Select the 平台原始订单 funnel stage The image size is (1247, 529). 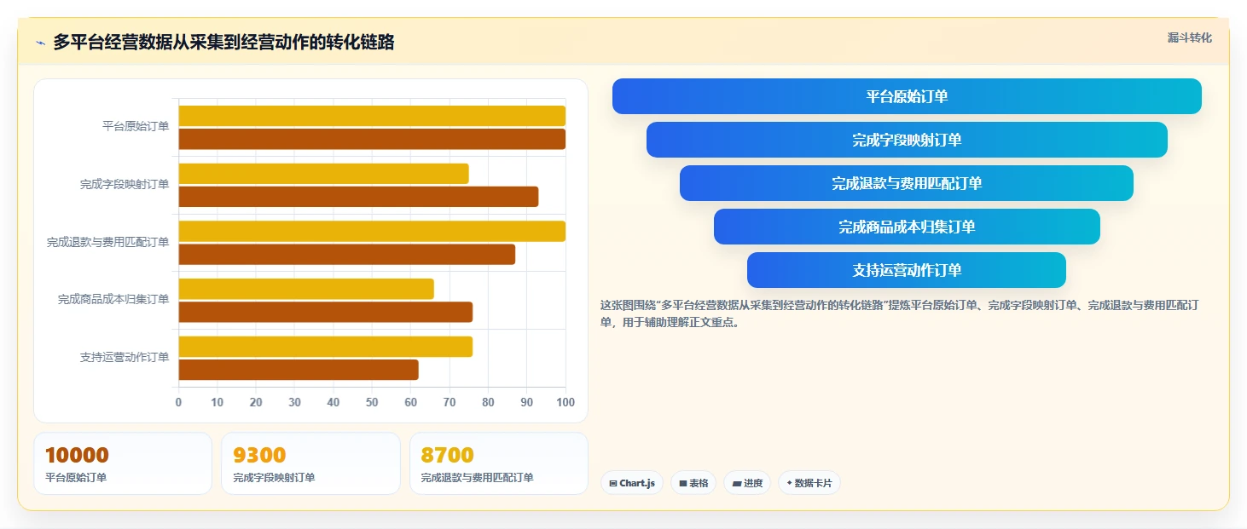click(x=907, y=96)
